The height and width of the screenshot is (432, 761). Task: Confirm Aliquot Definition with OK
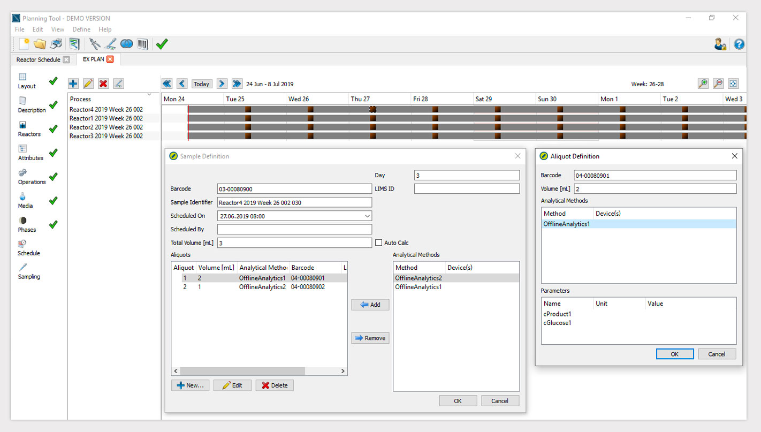[x=675, y=354]
